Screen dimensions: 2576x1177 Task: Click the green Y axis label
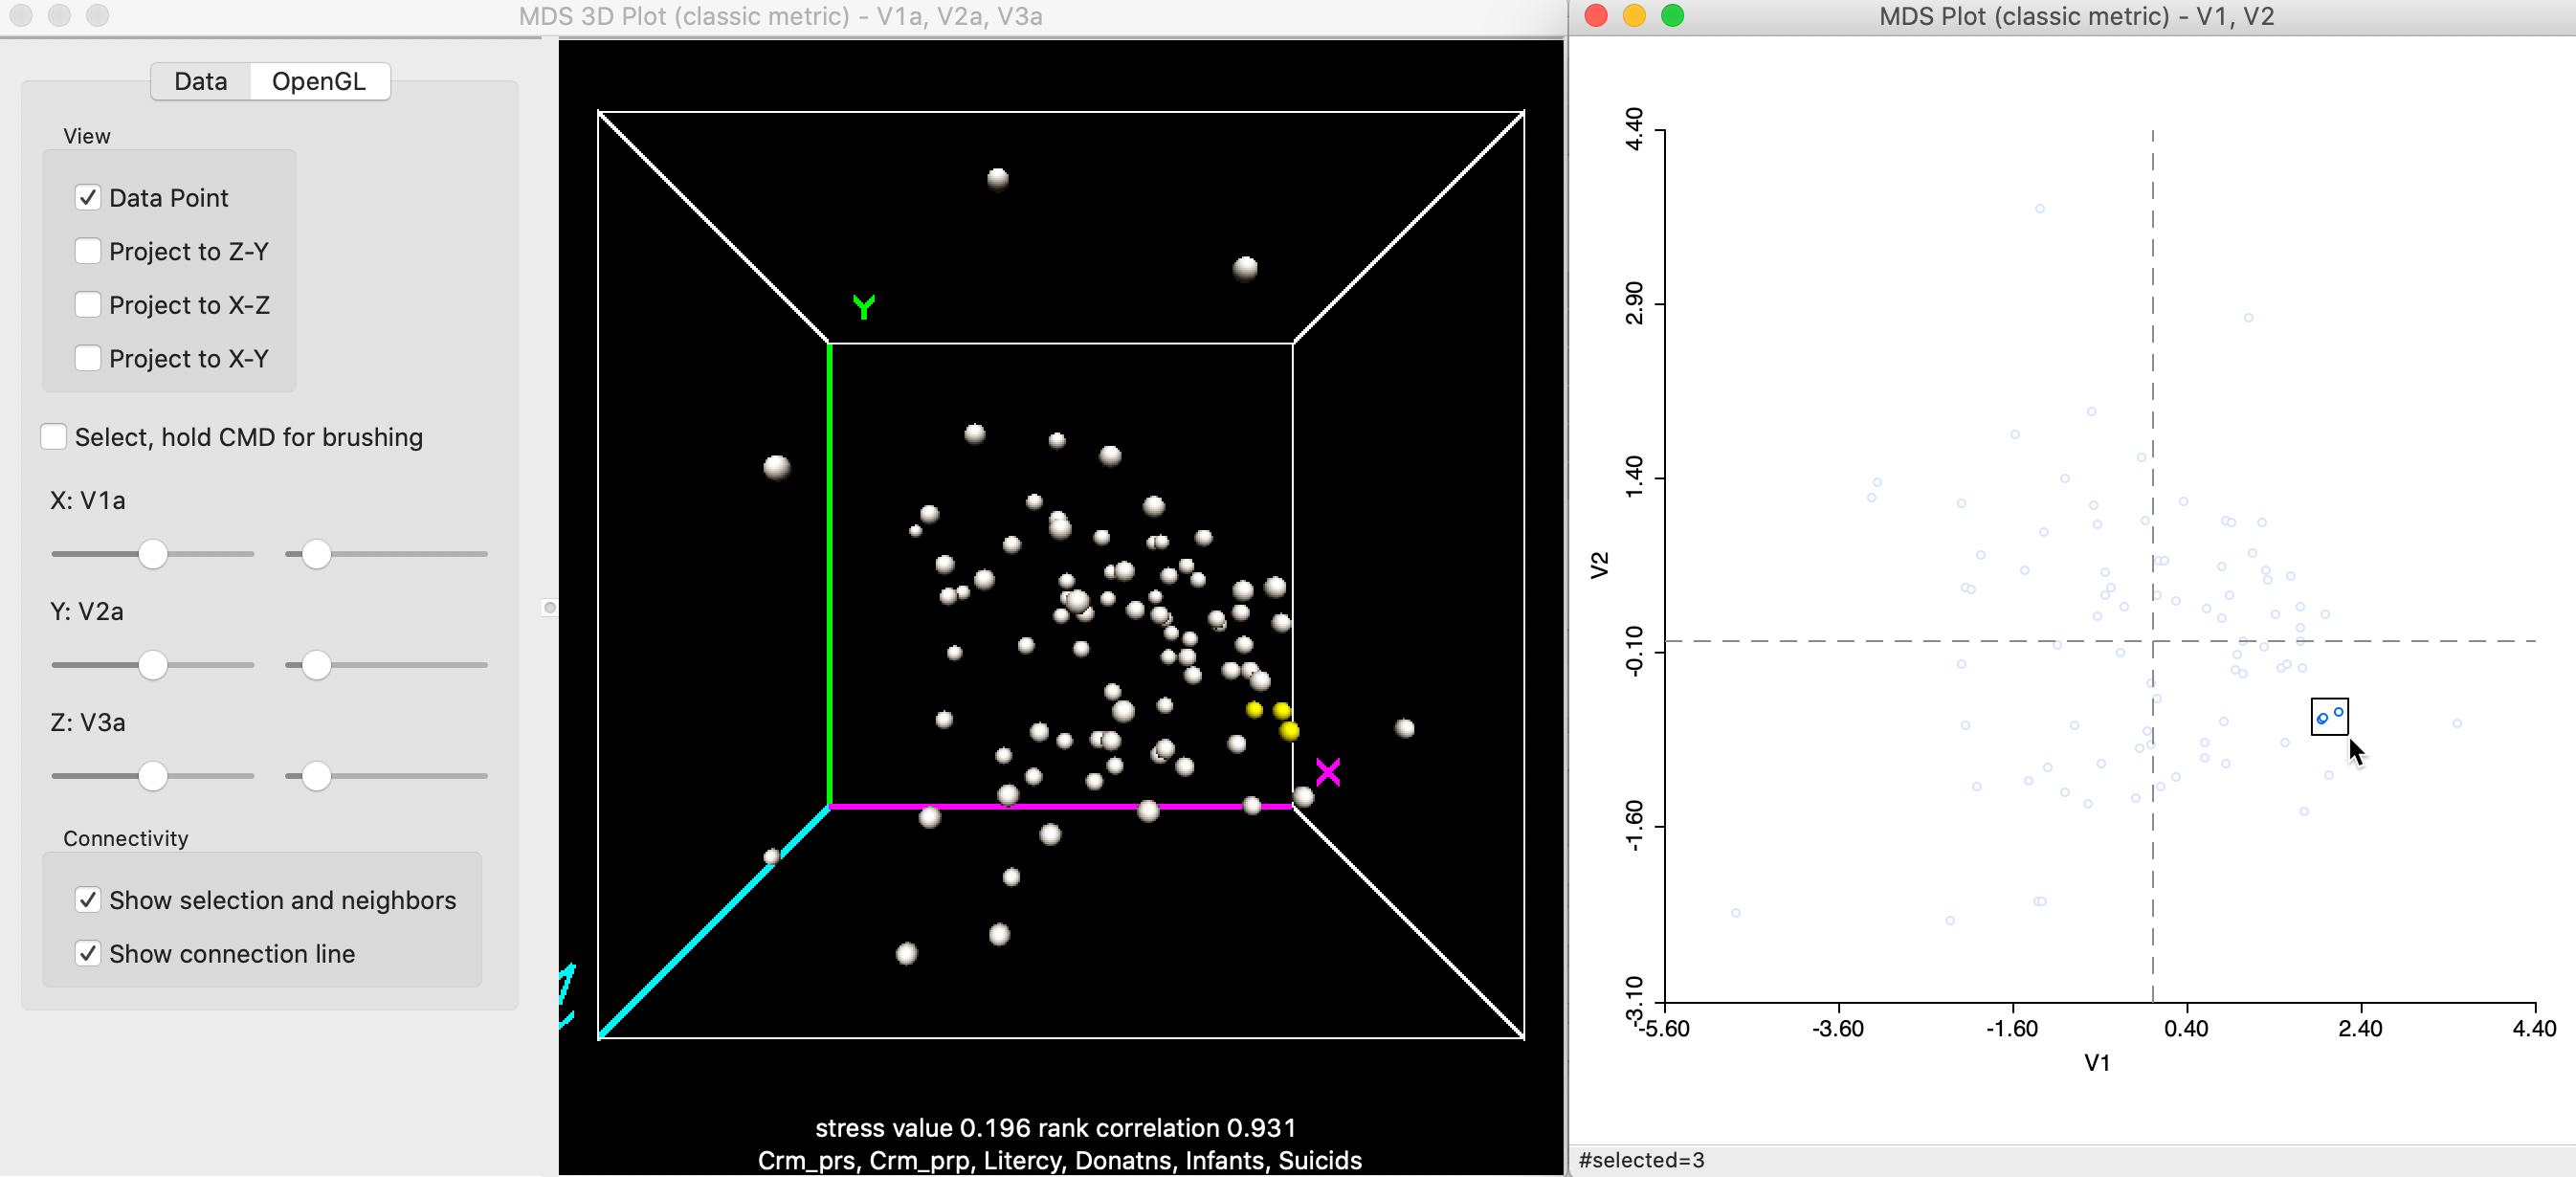pos(864,306)
